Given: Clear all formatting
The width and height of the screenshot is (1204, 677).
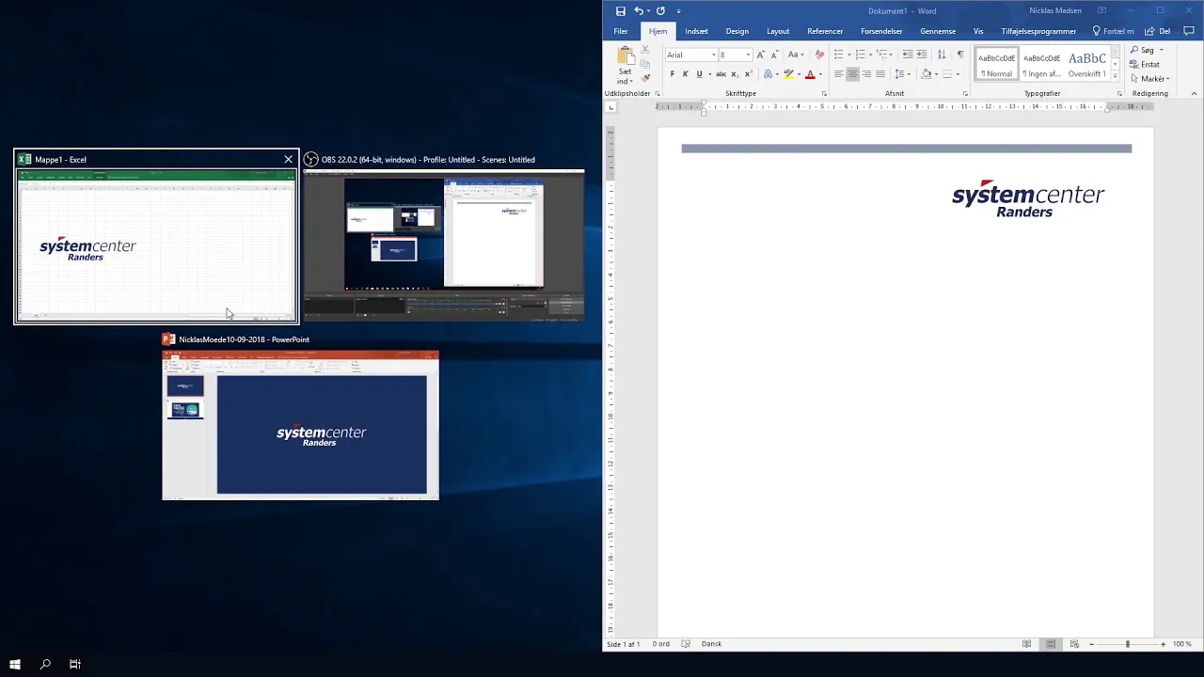Looking at the screenshot, I should pos(819,55).
